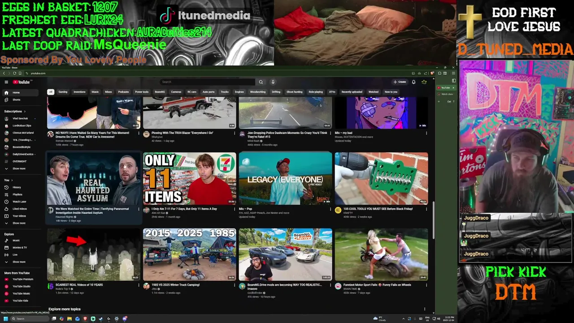This screenshot has width=574, height=323.
Task: Open Legacy (Everyone) mix thumbnail
Action: tap(286, 179)
